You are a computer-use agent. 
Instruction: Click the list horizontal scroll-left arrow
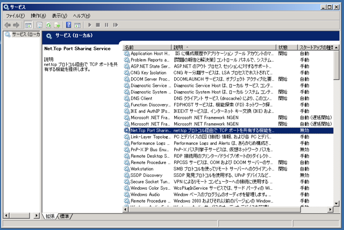coord(125,210)
